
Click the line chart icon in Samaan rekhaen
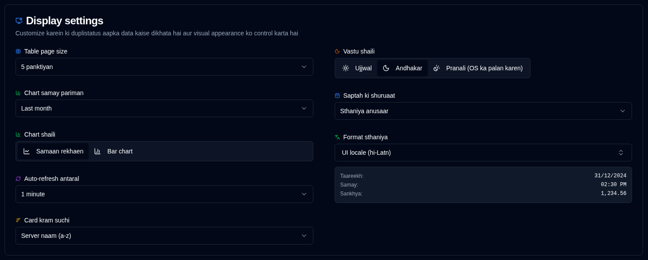point(27,151)
